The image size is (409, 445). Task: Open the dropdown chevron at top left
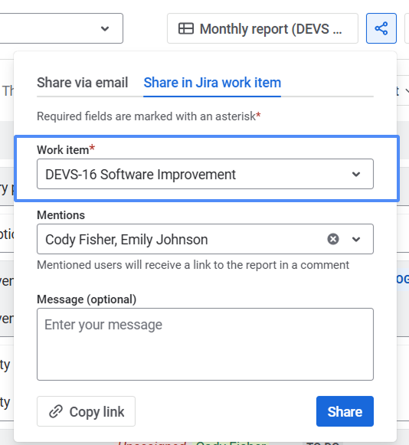pos(105,28)
